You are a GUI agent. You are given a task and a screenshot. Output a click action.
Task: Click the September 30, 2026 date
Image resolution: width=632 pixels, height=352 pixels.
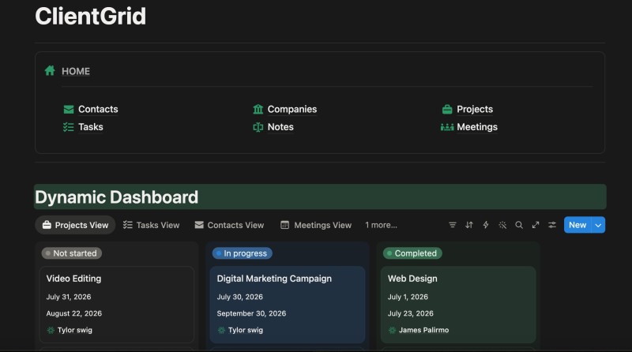[251, 313]
